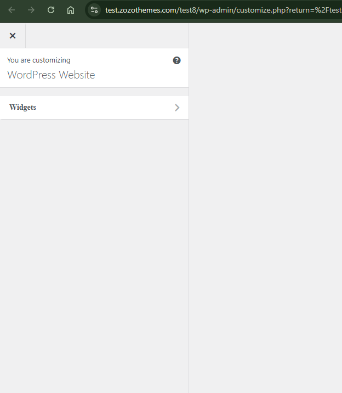Click the gap above the Widgets row
The height and width of the screenshot is (393, 342).
click(x=94, y=92)
